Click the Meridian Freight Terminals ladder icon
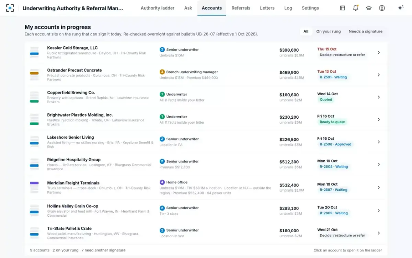Image resolution: width=412 pixels, height=258 pixels. point(34,187)
